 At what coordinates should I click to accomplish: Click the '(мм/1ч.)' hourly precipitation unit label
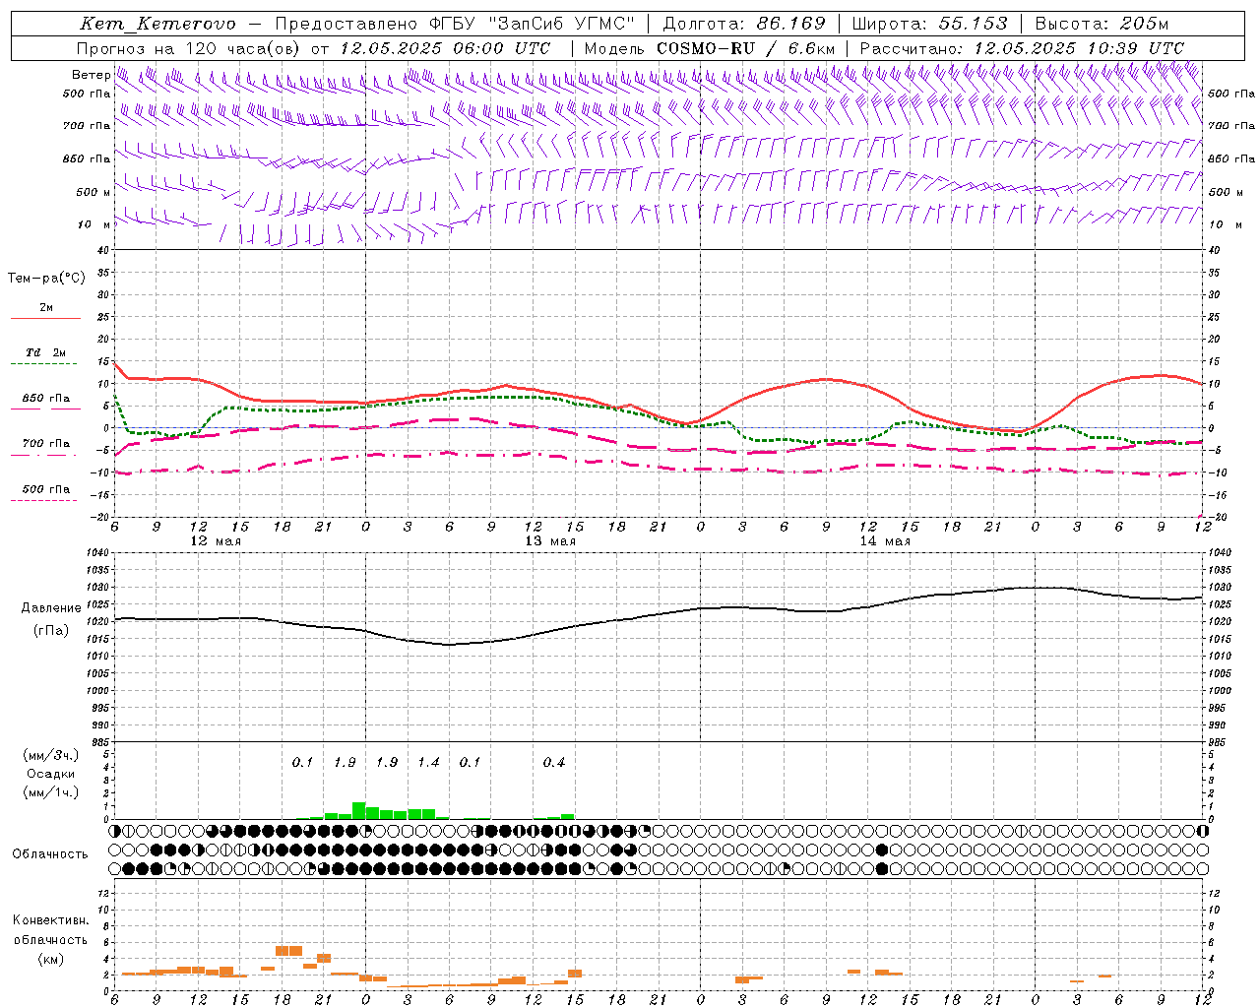(50, 792)
